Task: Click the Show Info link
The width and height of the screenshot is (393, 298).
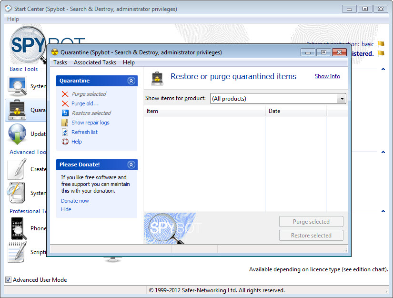Action: (327, 76)
